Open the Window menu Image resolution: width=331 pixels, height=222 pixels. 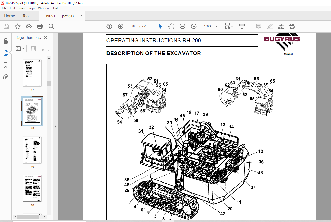(44, 8)
